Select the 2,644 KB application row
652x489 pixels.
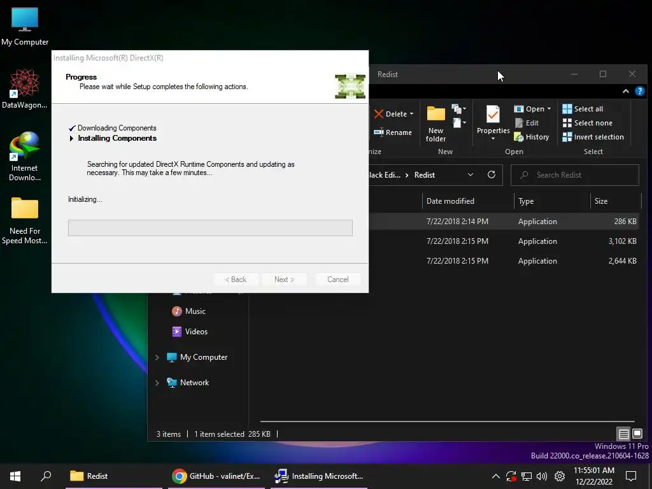tap(504, 261)
